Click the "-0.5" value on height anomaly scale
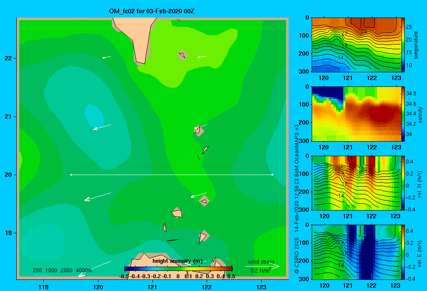Image resolution: width=427 pixels, height=291 pixels. point(124,276)
